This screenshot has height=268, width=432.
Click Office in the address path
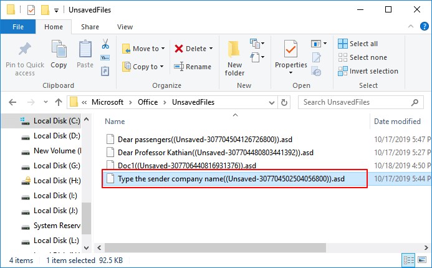tap(148, 102)
